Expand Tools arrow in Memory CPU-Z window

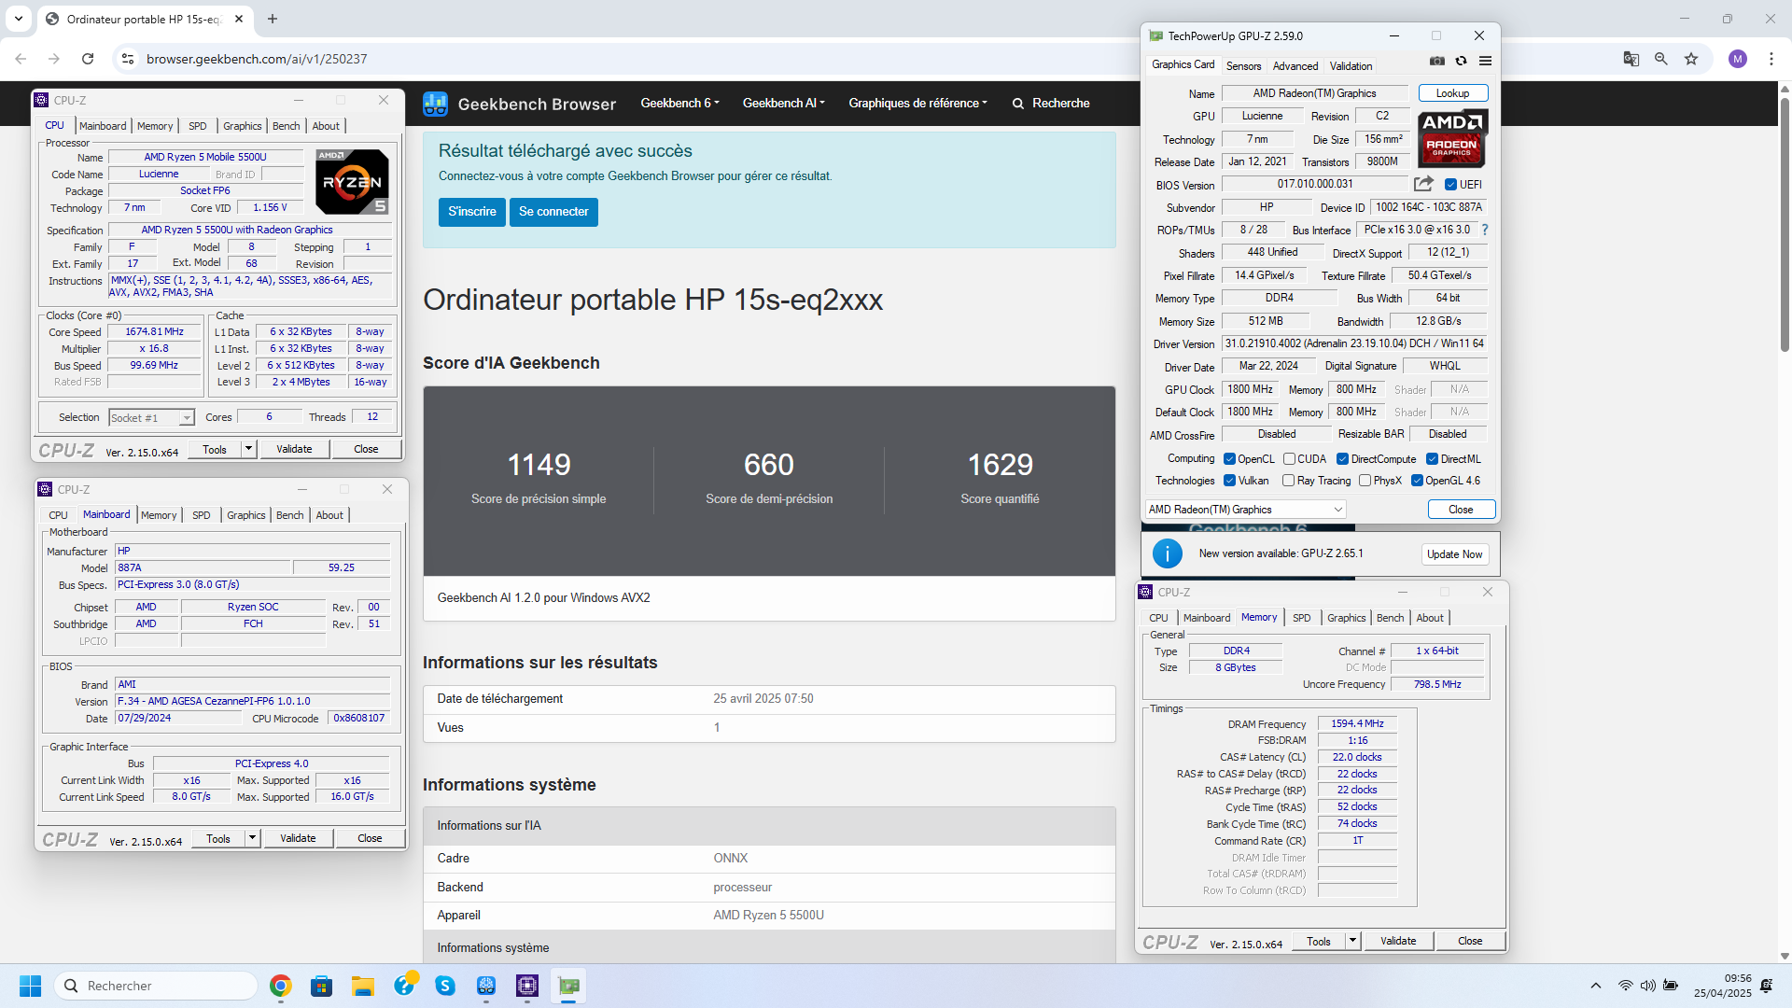(1352, 941)
